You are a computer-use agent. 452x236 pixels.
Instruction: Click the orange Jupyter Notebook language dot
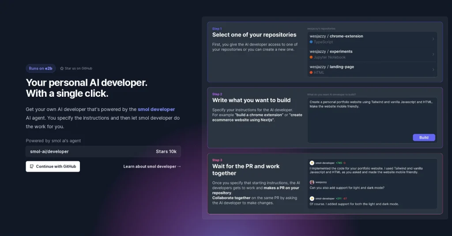click(x=311, y=57)
